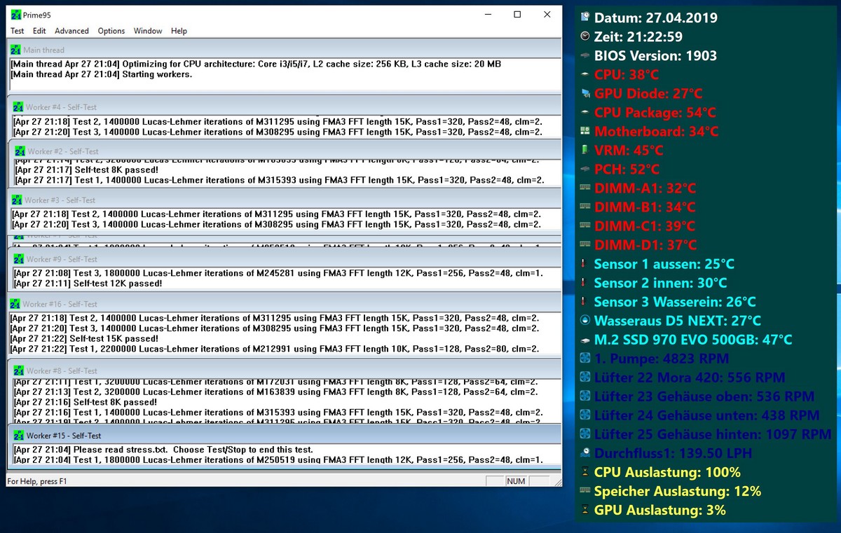Image resolution: width=841 pixels, height=533 pixels.
Task: Click the RAM icon beside DIMM-A1
Action: pos(585,188)
